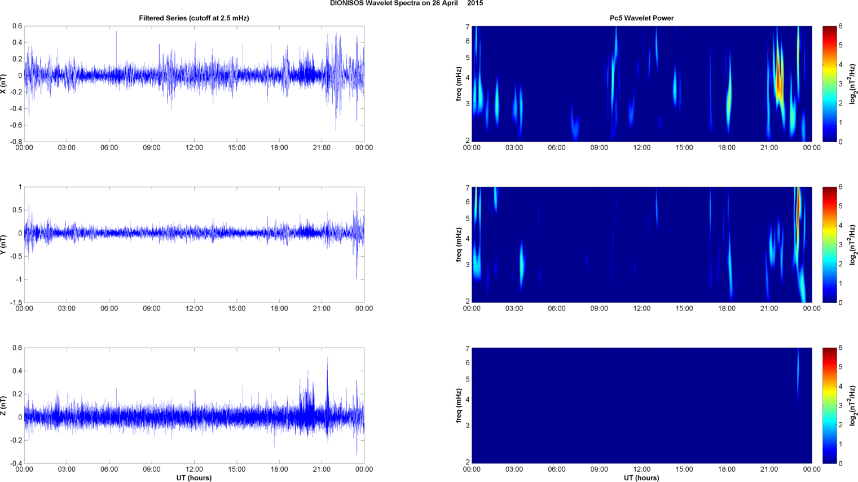Screen dimensions: 858x482
Task: Click the Y component filtered time series plot
Action: tap(194, 244)
